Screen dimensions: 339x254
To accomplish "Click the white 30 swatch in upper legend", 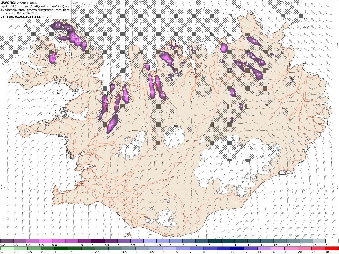I will click(x=332, y=241).
